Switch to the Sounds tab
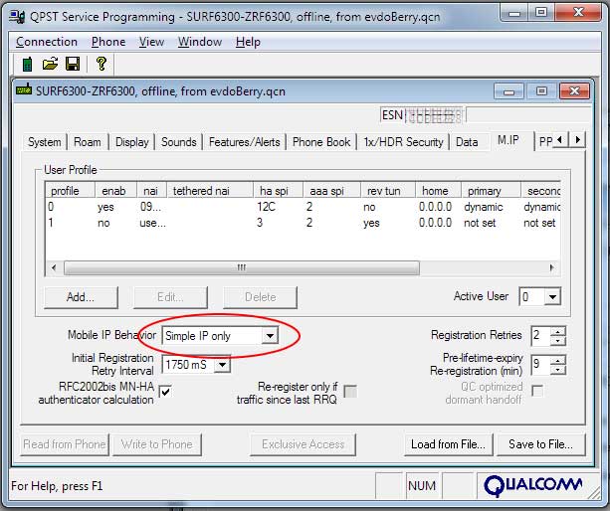Viewport: 610px width, 511px height. click(178, 142)
